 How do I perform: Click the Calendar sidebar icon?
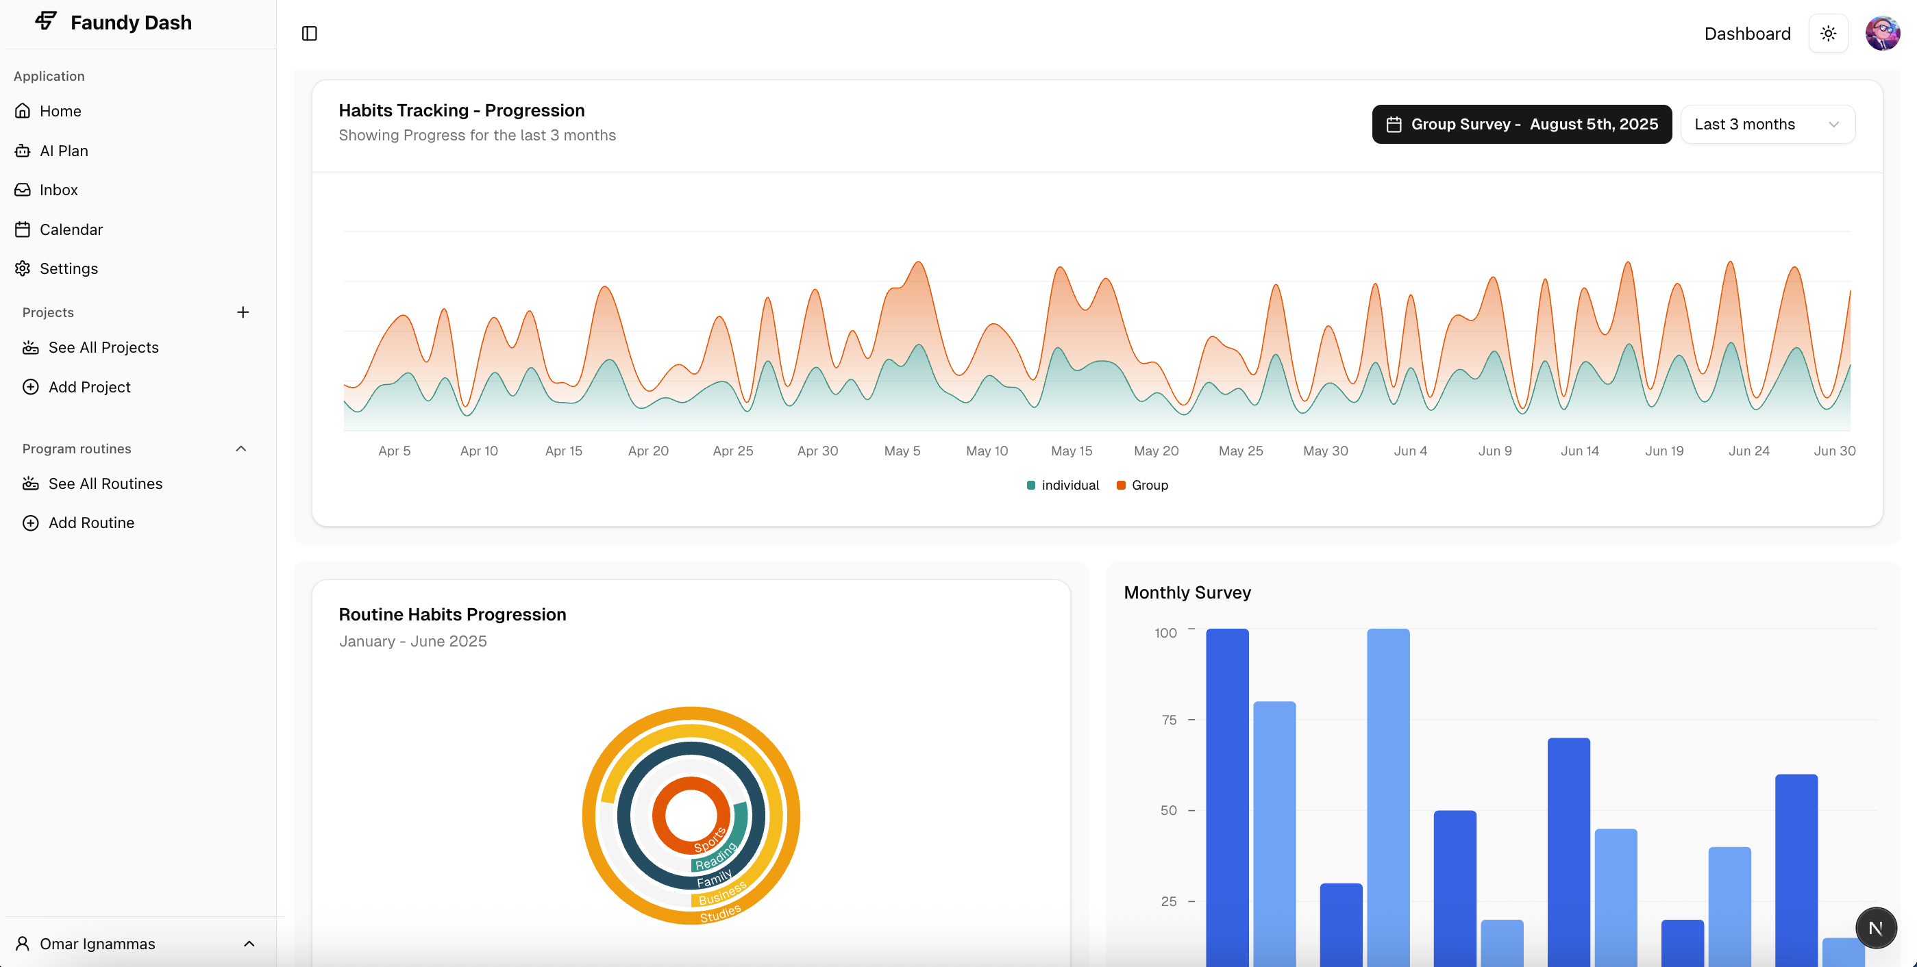click(23, 229)
